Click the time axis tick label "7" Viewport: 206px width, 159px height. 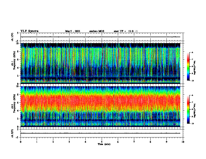(134, 142)
